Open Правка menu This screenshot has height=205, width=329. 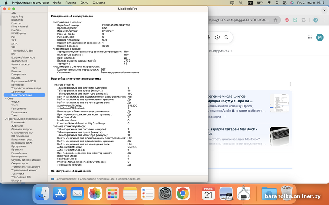pyautogui.click(x=71, y=3)
